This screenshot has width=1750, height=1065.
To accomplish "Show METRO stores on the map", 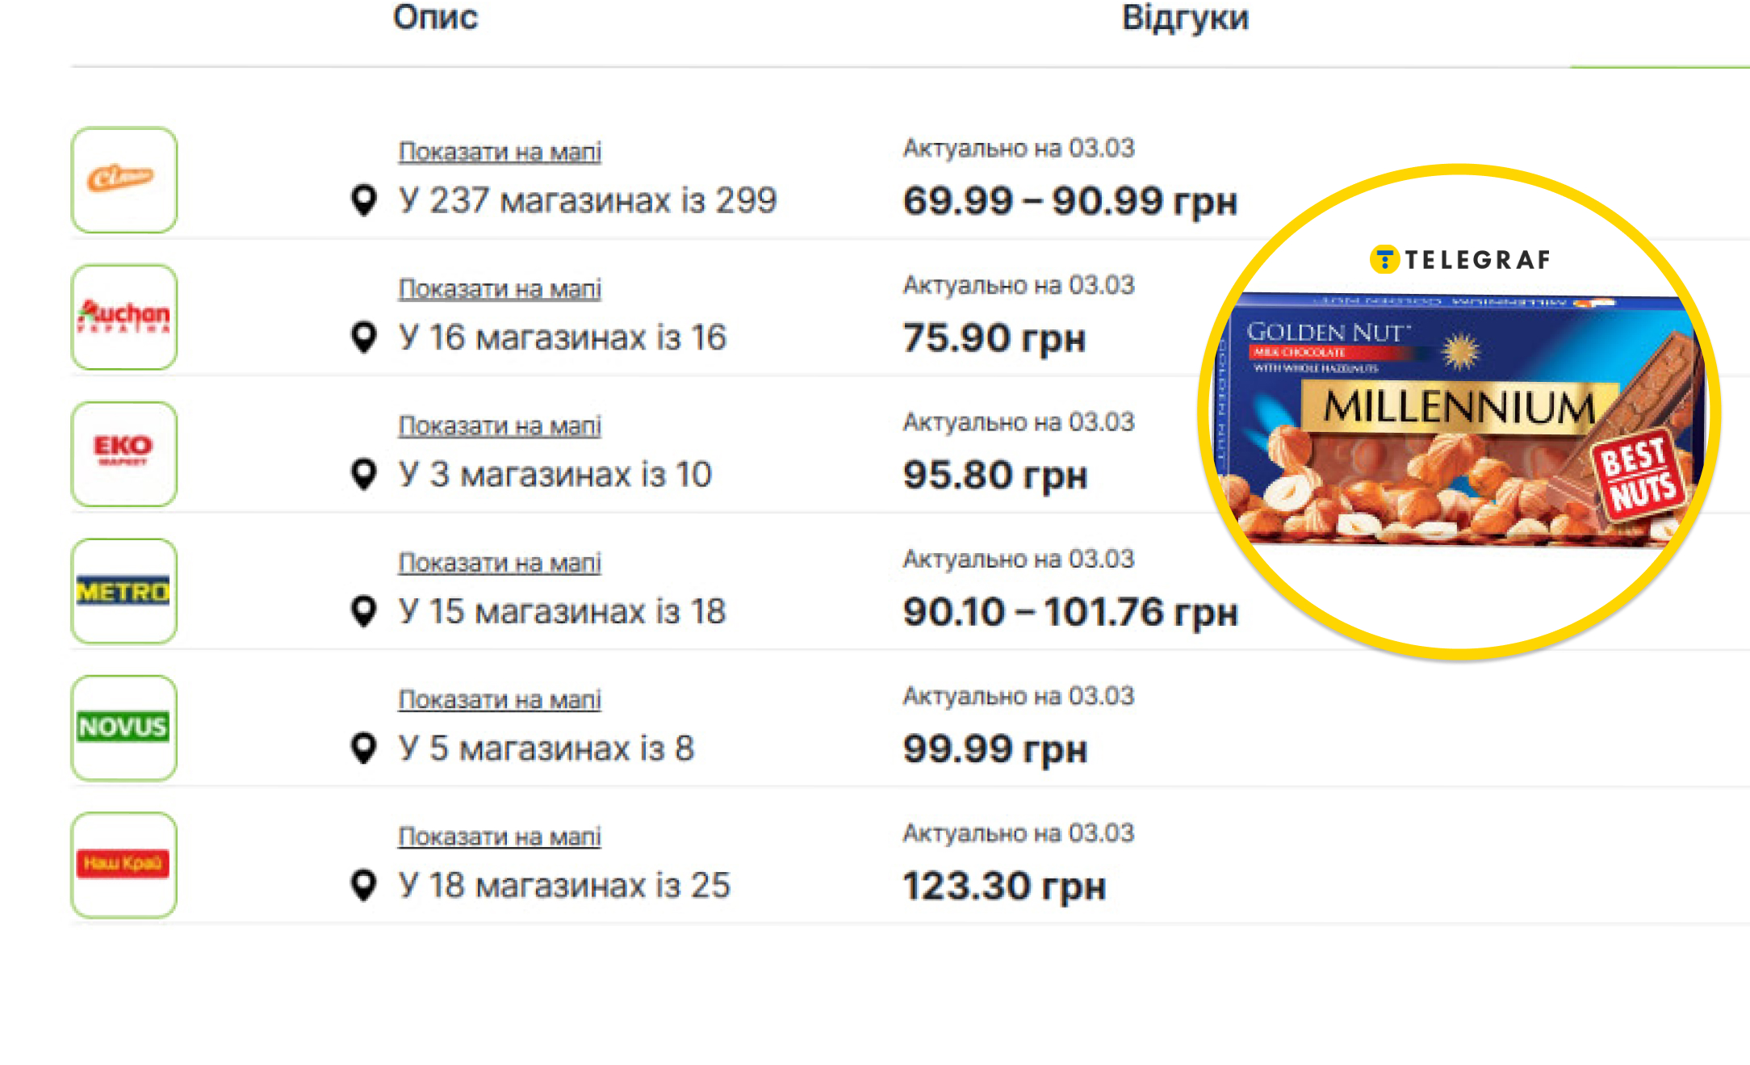I will (x=500, y=562).
